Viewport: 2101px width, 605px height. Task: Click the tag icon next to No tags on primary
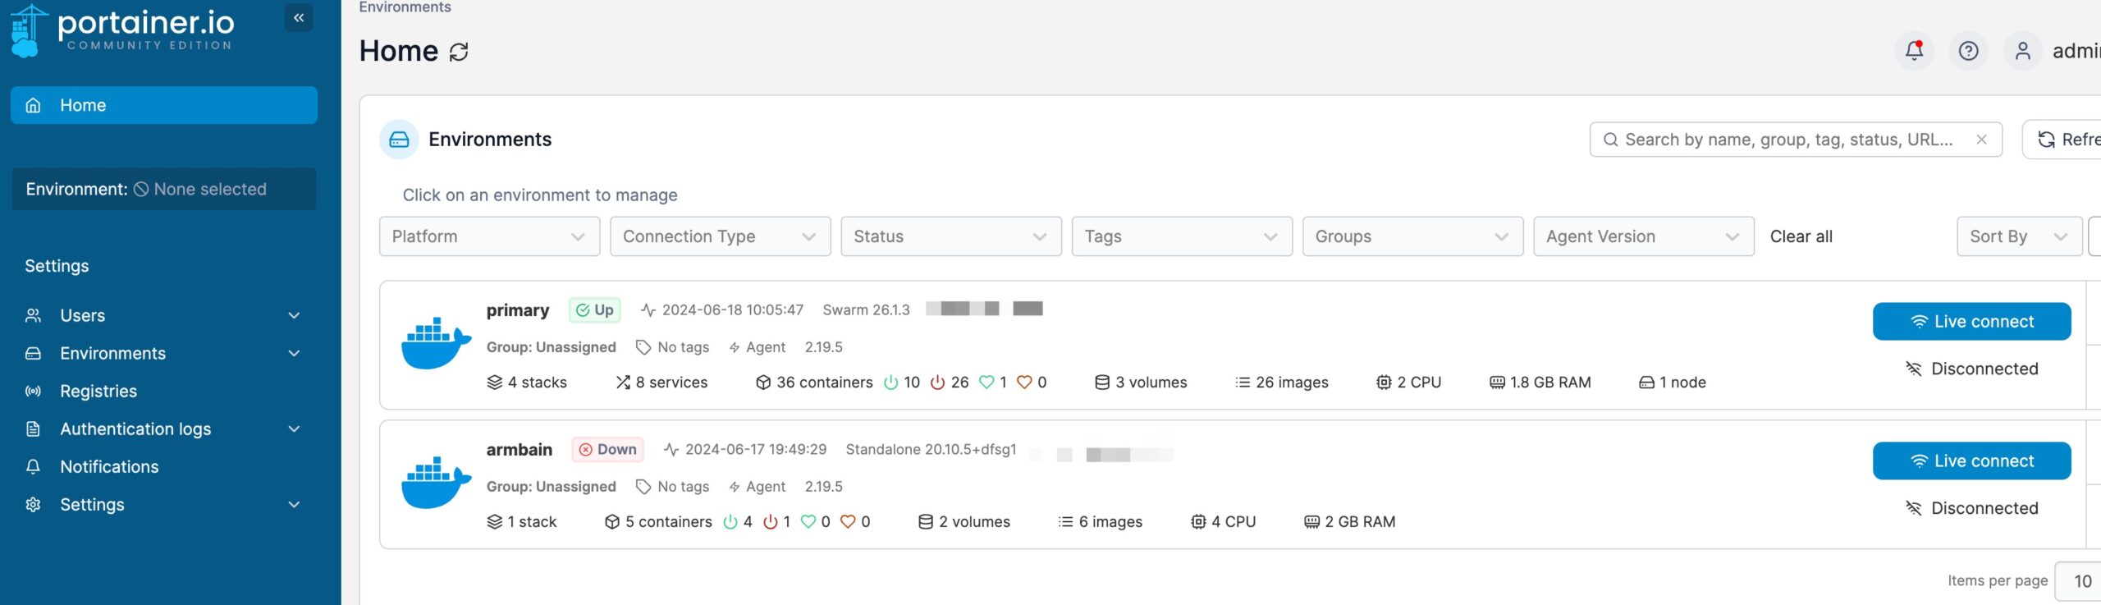643,347
